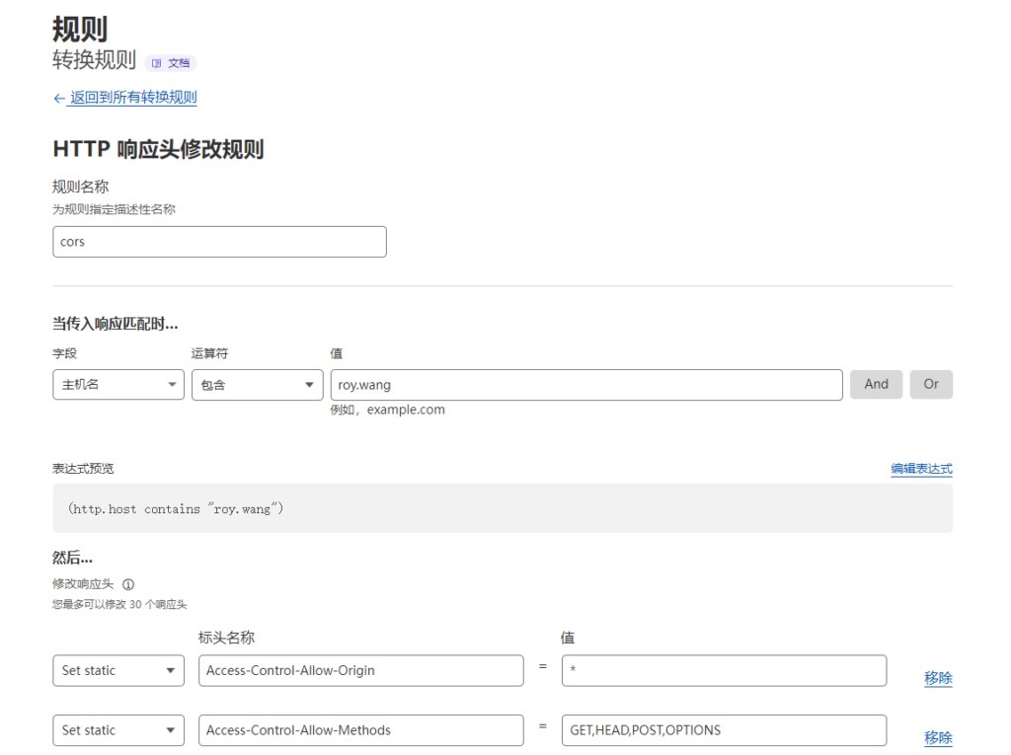The image size is (1011, 755).
Task: Click the header value field containing asterisk
Action: (x=724, y=671)
